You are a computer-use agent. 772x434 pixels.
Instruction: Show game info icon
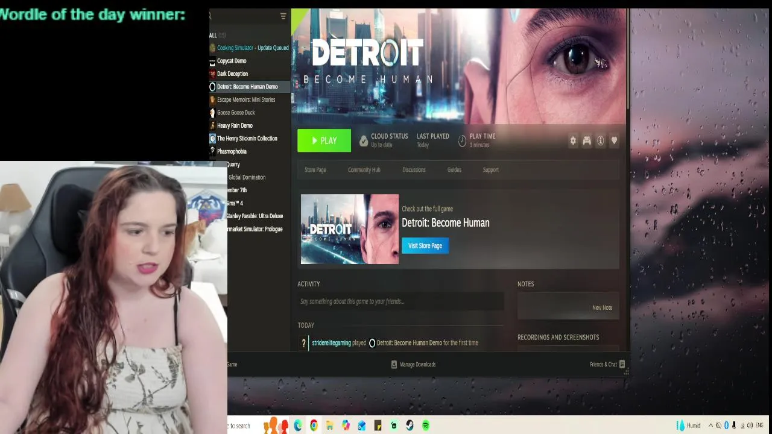click(601, 140)
